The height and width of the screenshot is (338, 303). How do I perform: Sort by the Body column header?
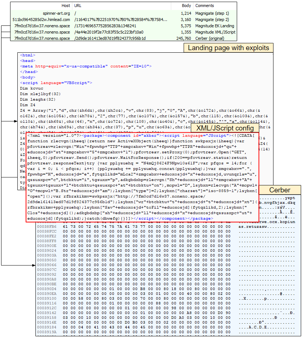click(x=186, y=6)
